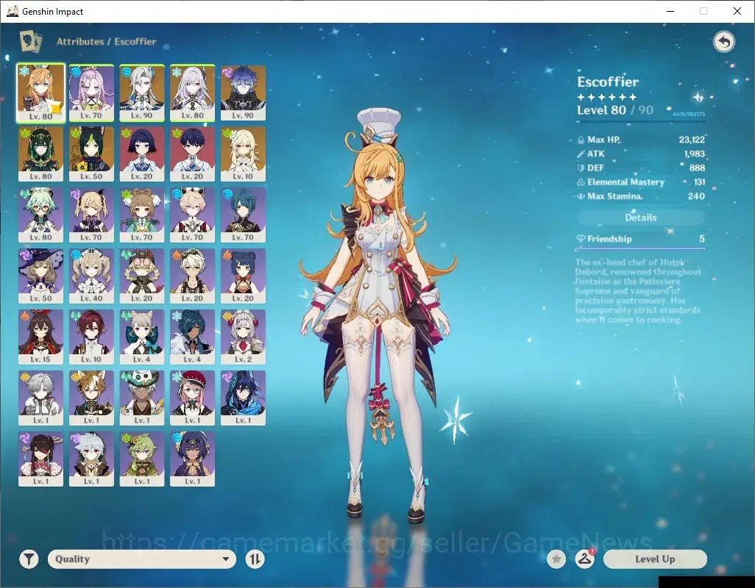Mark Escoffier as favorite with star icon
This screenshot has height=588, width=755.
coord(556,559)
